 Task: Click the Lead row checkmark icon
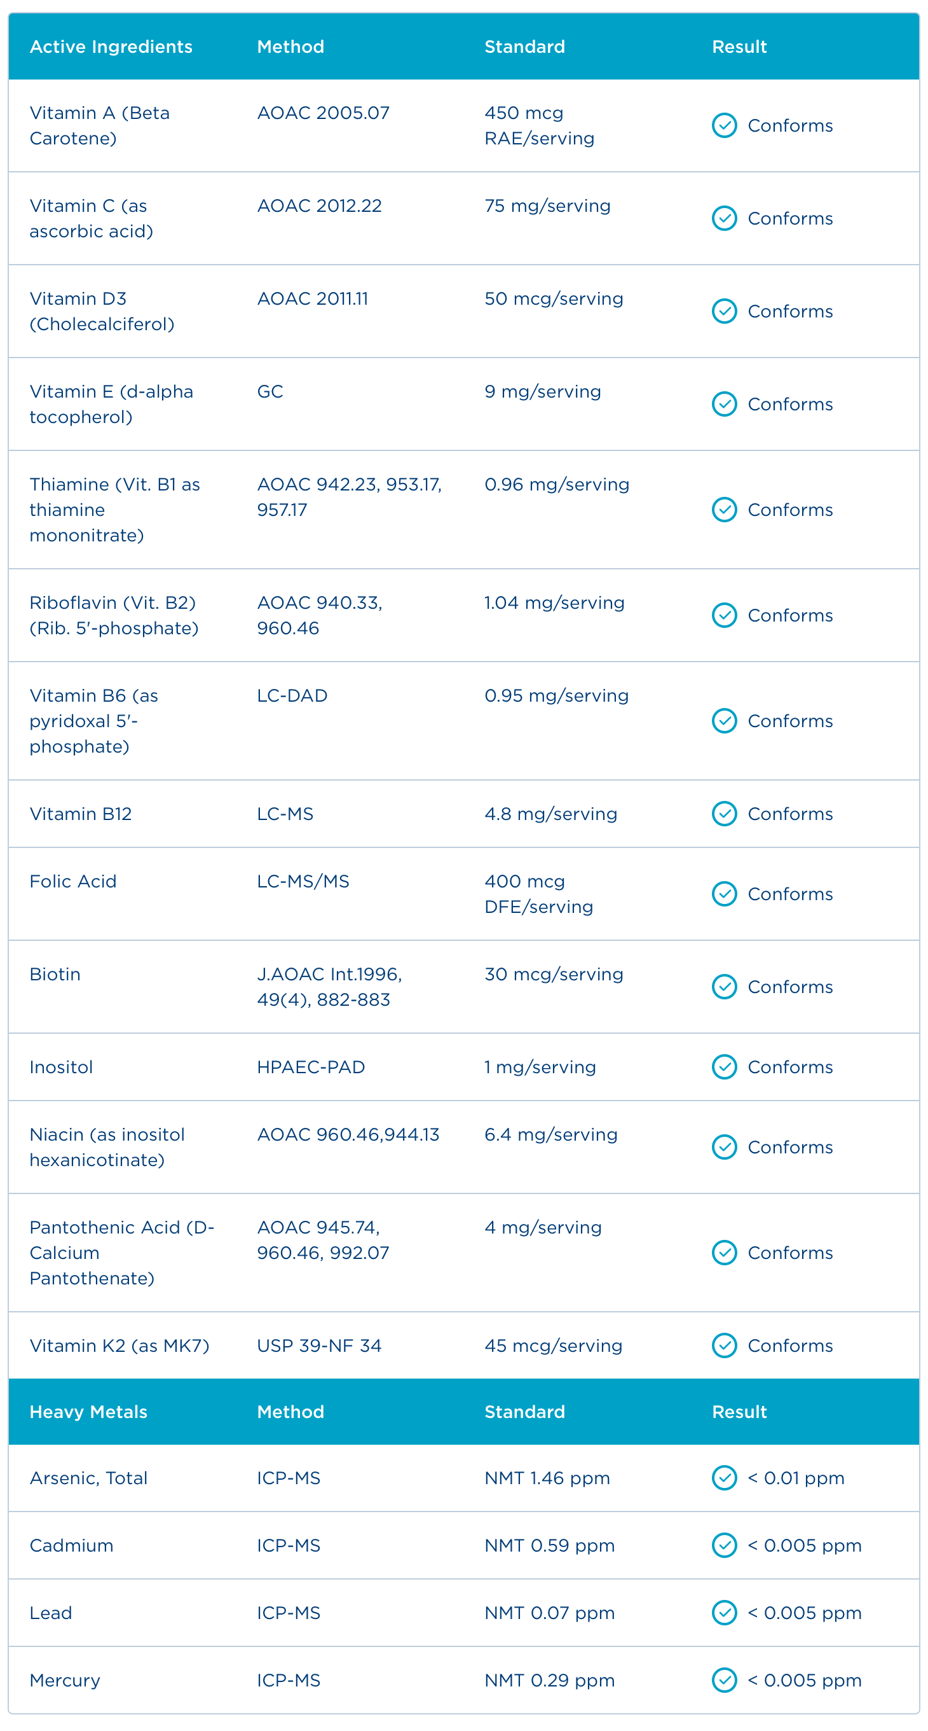pos(724,1612)
